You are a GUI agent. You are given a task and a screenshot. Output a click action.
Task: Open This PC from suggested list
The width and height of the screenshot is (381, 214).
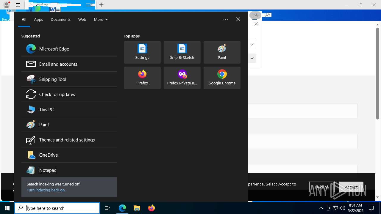point(69,109)
